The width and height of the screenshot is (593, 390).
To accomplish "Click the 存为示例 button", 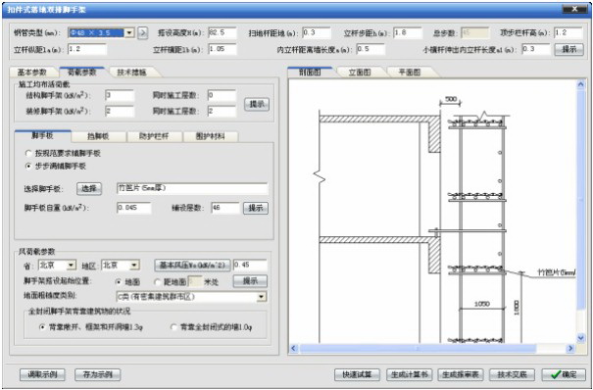I will coord(98,375).
